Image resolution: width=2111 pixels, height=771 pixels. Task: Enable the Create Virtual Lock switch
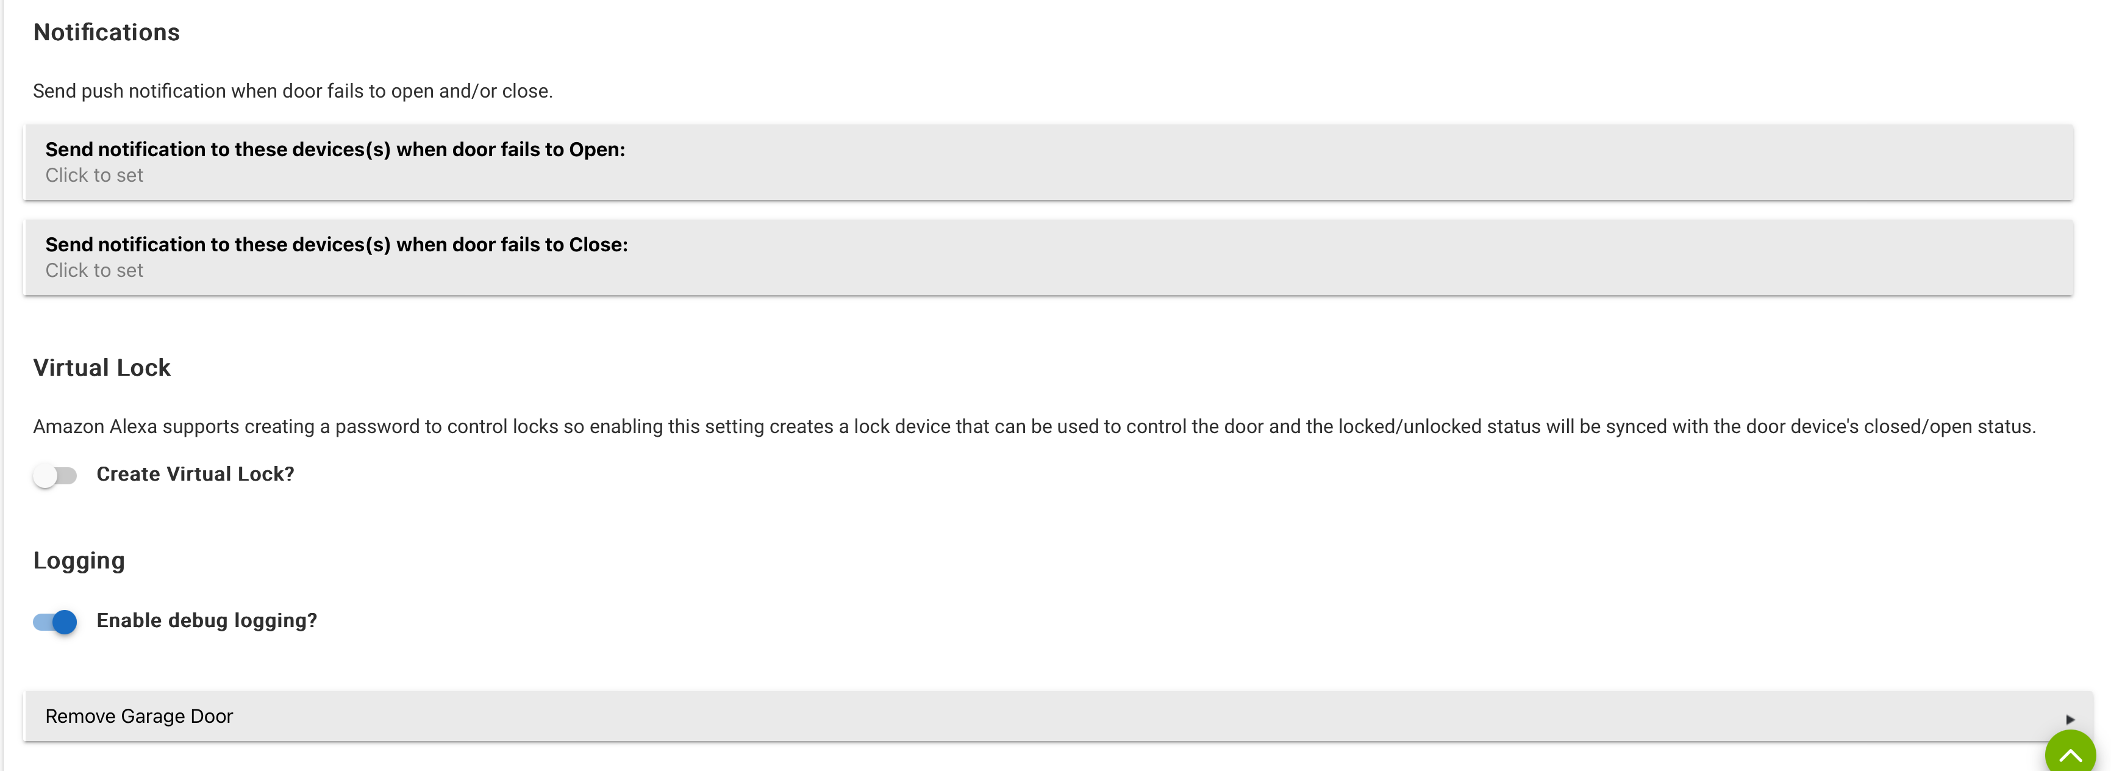55,475
